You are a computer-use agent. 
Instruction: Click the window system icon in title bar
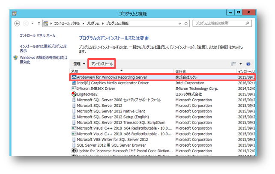(x=14, y=14)
